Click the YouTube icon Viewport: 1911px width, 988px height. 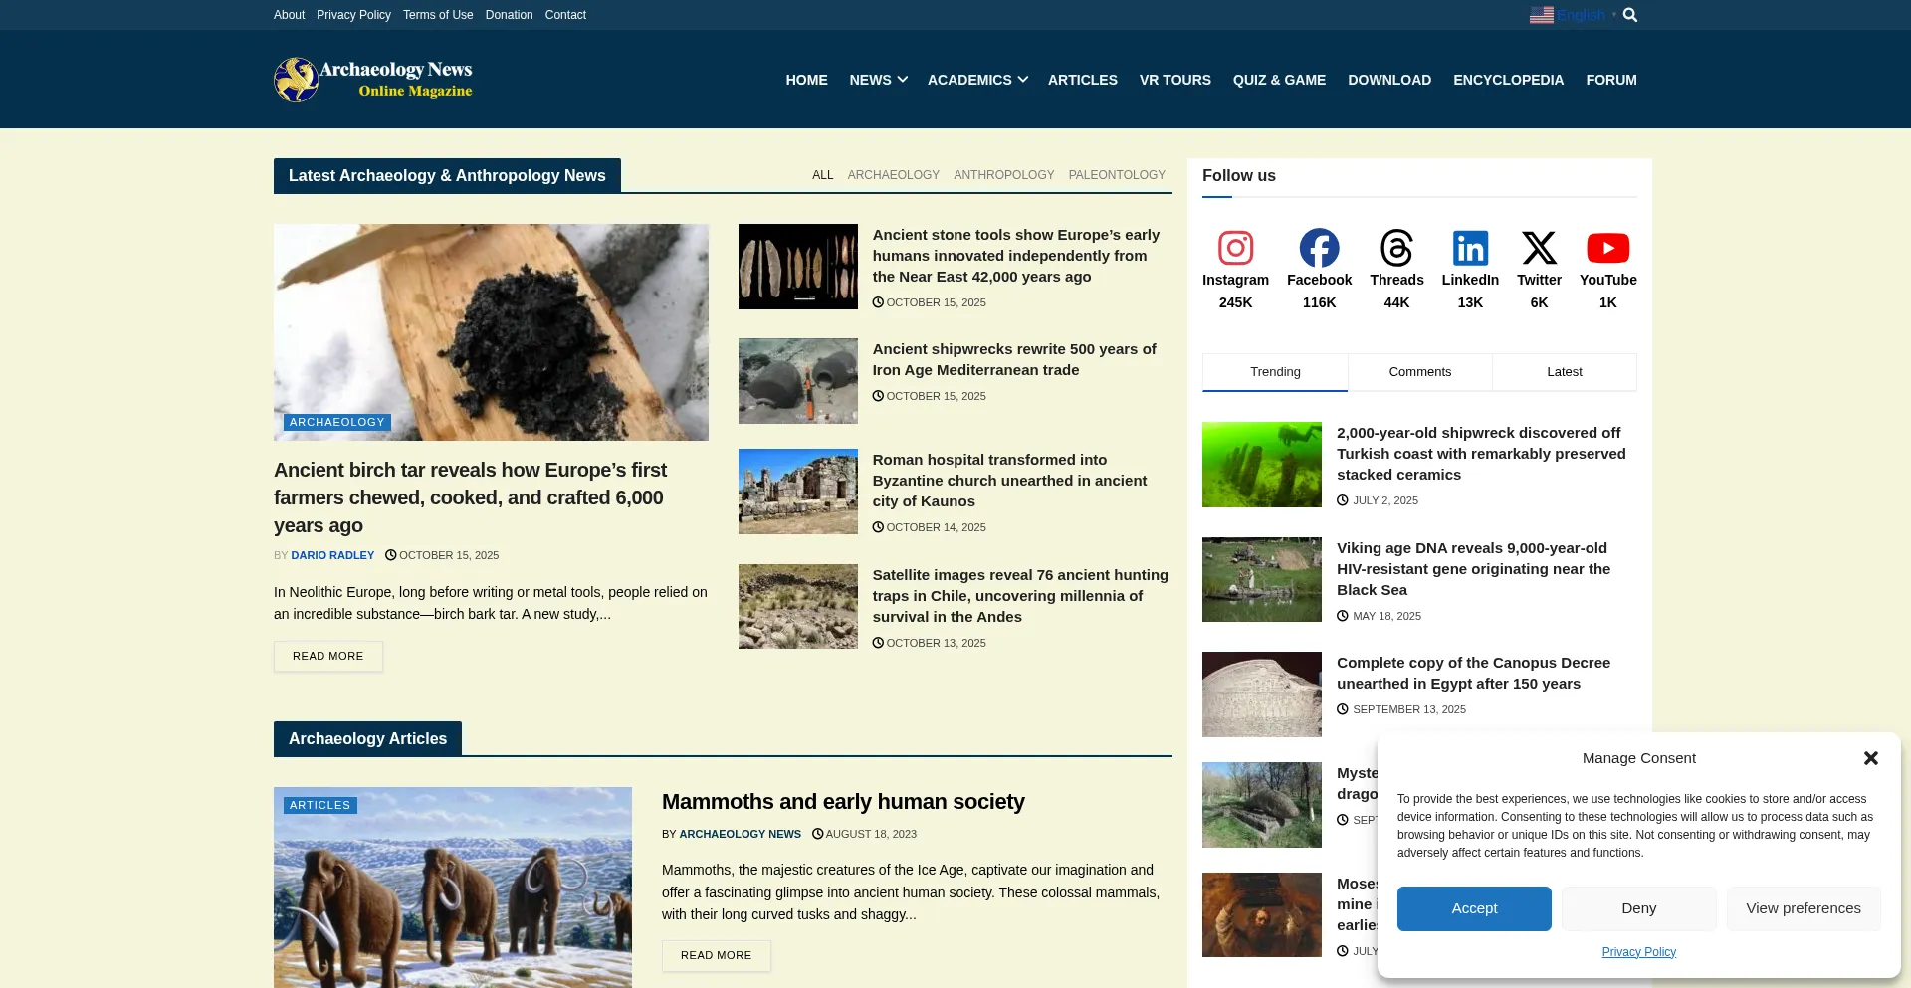(1607, 248)
